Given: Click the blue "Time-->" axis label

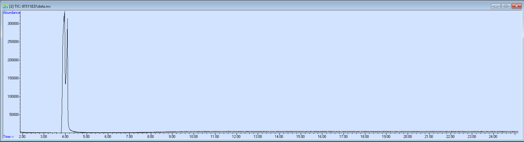Looking at the screenshot, I should point(8,137).
